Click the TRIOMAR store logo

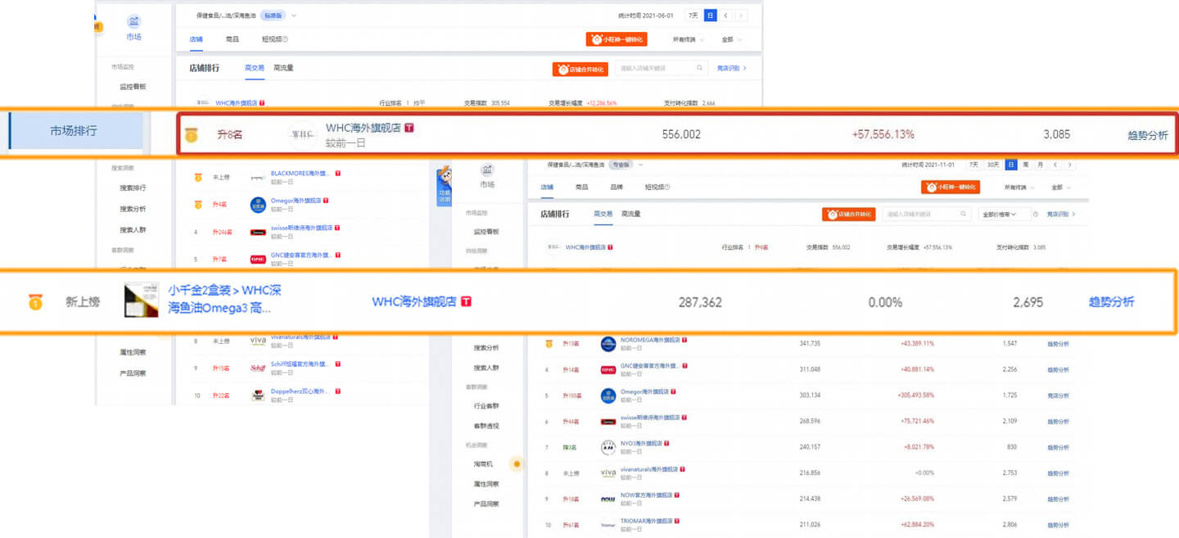coord(608,525)
